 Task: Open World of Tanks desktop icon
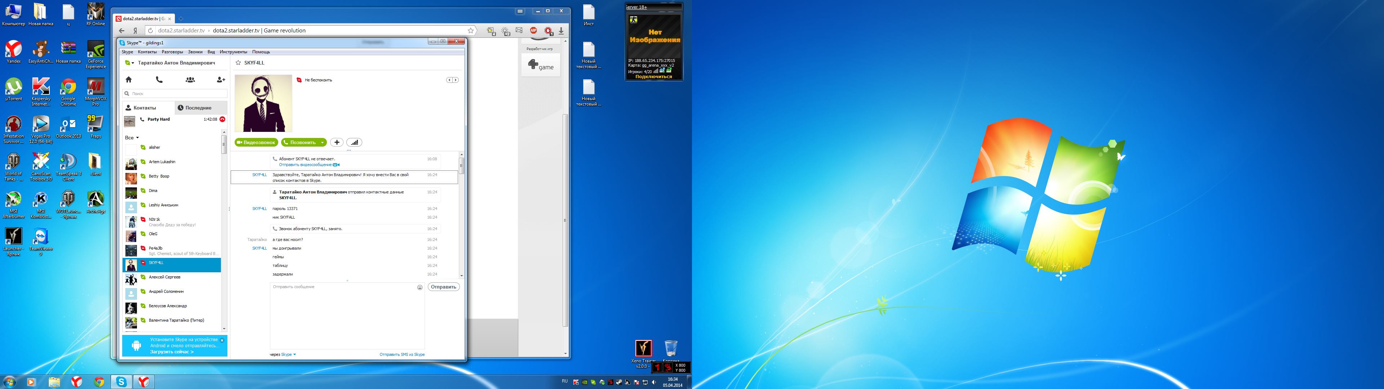pos(13,167)
